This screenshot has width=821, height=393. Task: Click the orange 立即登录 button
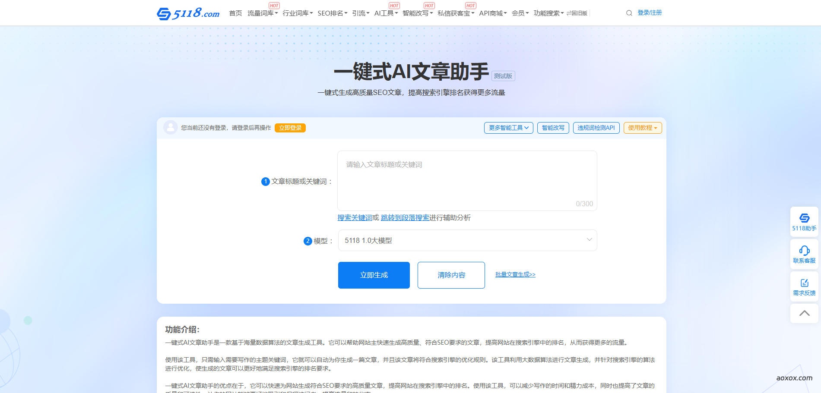[290, 128]
